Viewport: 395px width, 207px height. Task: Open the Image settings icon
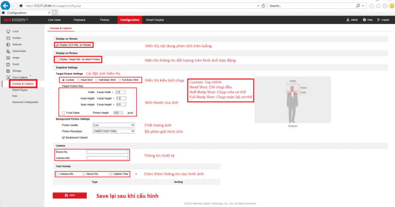point(9,57)
